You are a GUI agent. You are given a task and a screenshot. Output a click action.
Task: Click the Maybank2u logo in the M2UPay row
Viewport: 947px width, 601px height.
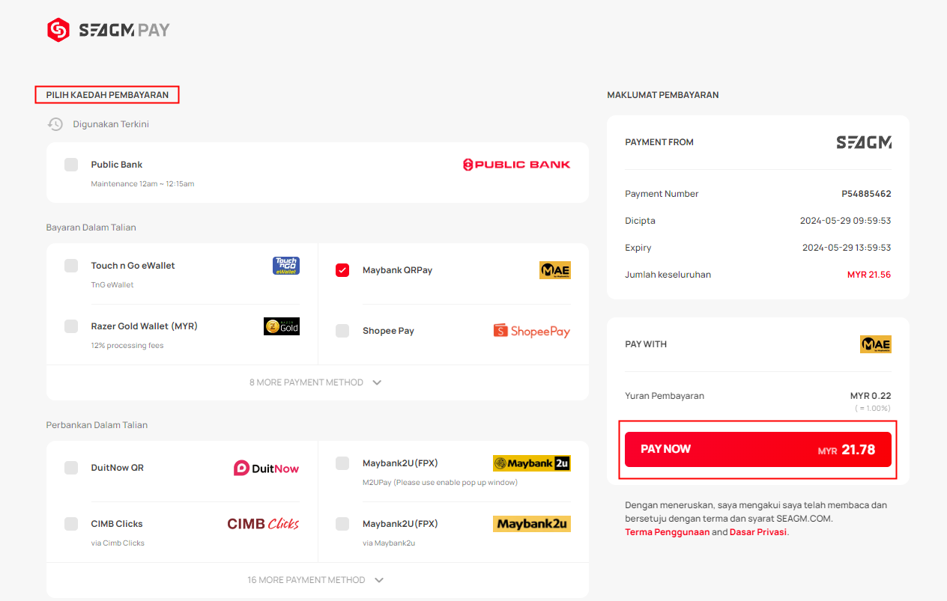point(532,463)
